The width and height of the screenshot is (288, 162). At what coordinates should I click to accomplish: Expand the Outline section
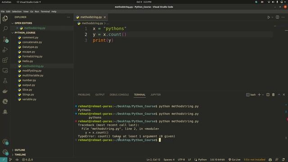coord(20,150)
